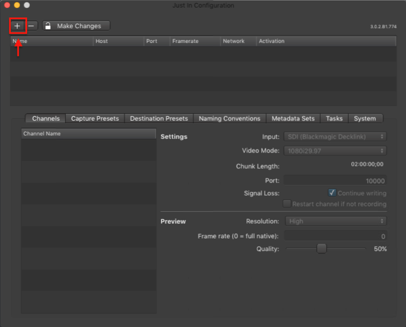Toggle the Continue writing checkbox

(x=332, y=193)
